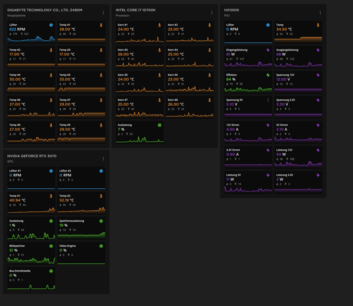Click the Intel Core i7 10700K title
The width and height of the screenshot is (353, 306).
pos(136,10)
